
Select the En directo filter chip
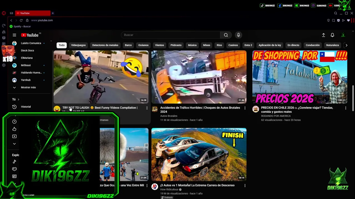click(x=293, y=45)
